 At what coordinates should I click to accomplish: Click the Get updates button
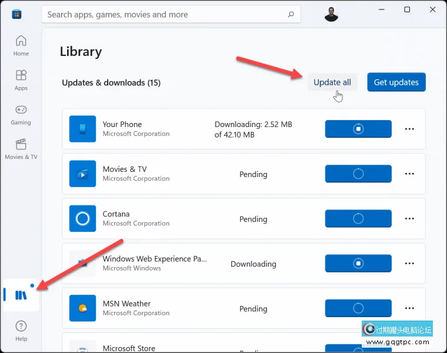396,82
